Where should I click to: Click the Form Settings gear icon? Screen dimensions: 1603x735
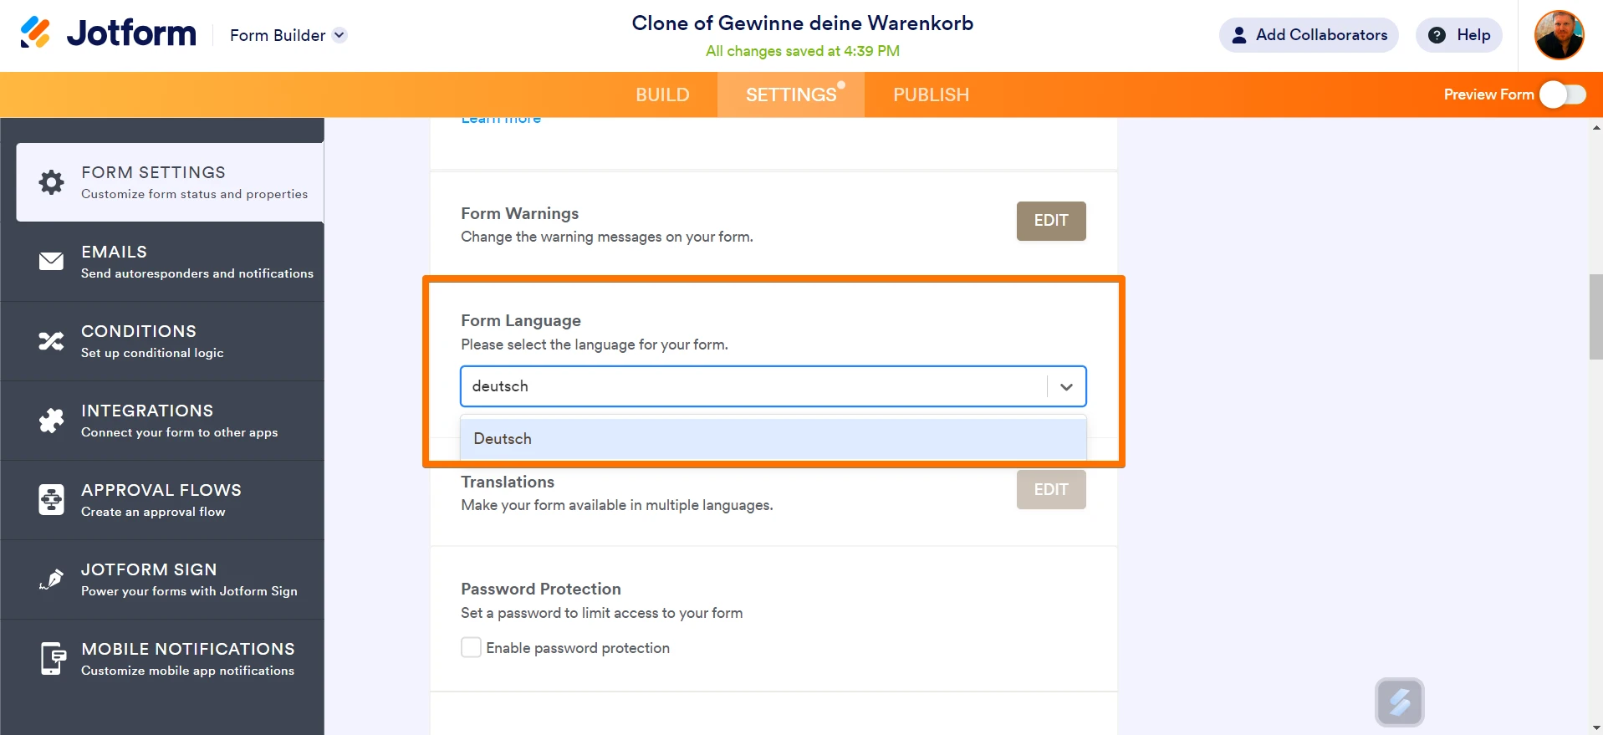coord(50,181)
